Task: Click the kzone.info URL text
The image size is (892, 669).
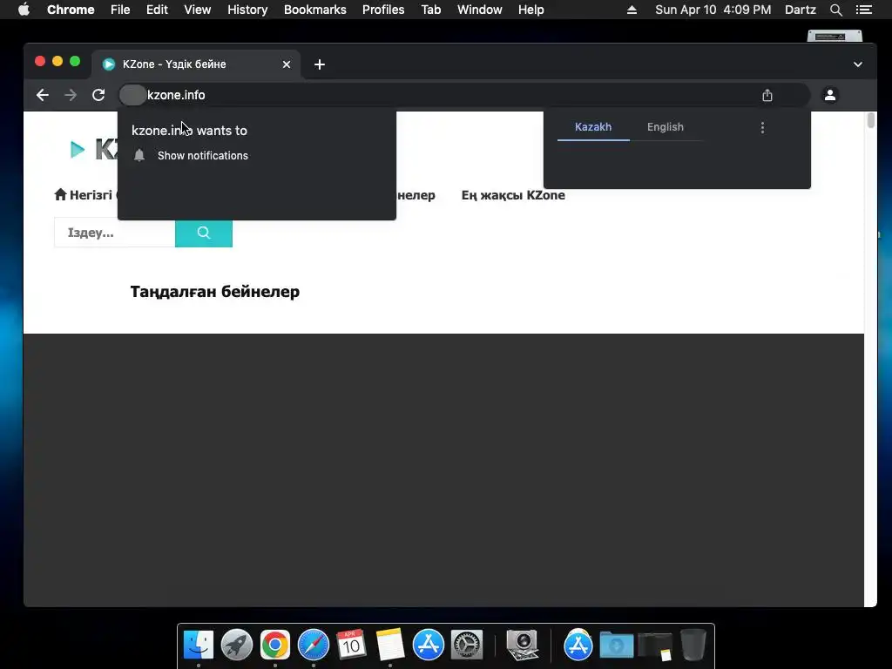Action: click(176, 95)
